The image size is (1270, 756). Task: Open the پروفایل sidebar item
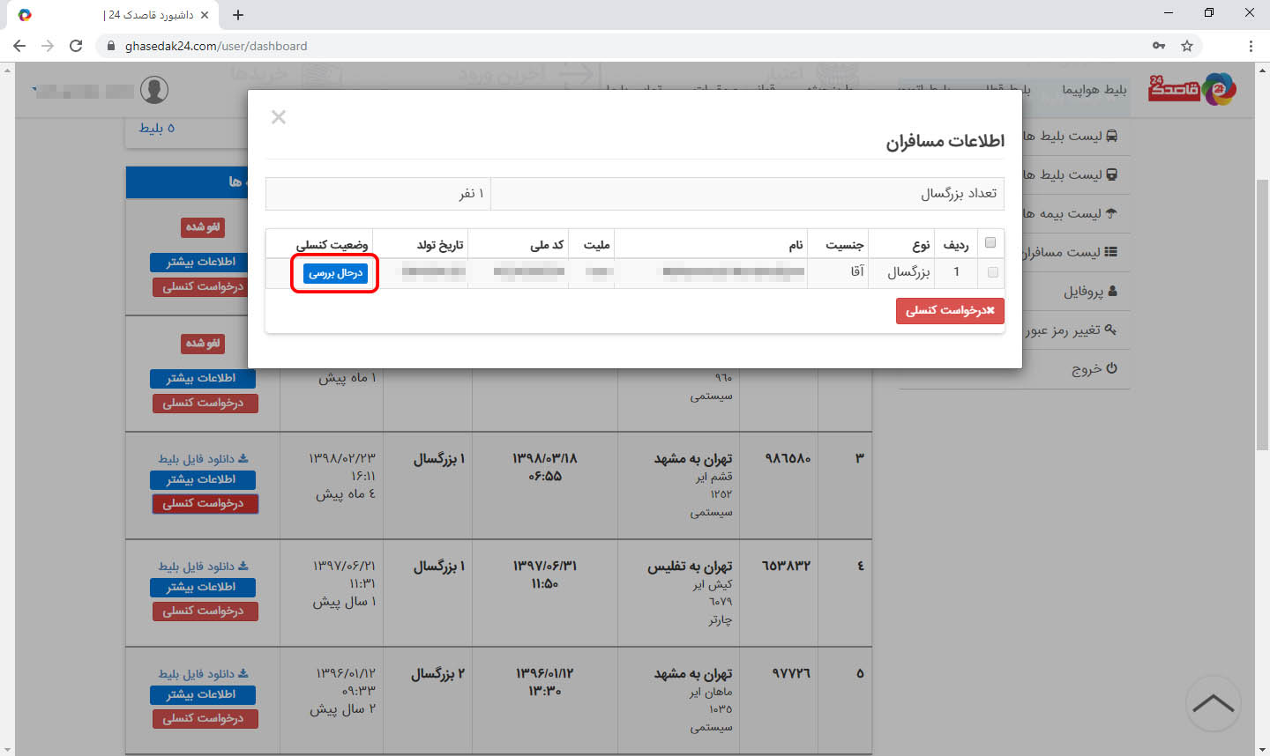point(1090,291)
